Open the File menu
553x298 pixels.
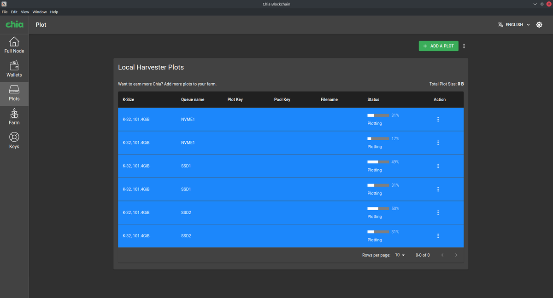pos(5,11)
